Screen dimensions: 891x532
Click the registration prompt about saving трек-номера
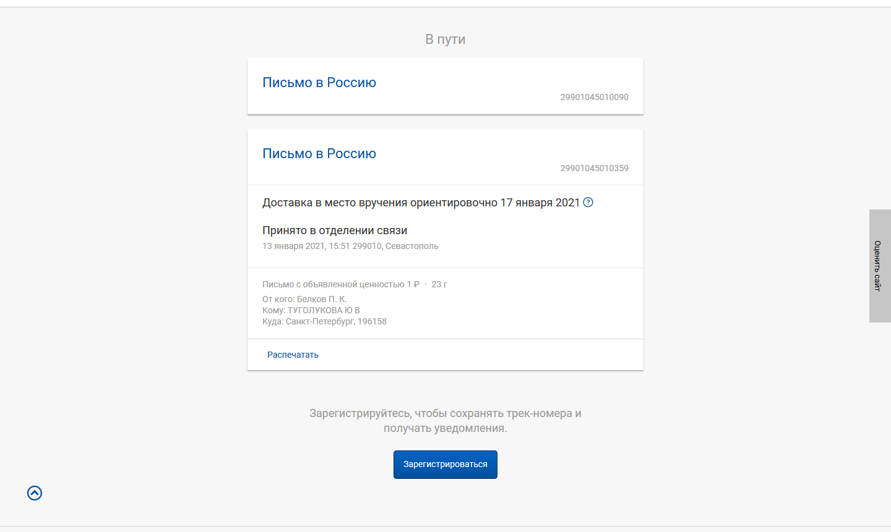tap(445, 421)
